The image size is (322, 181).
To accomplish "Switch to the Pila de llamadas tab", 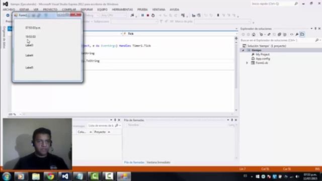I will (134, 162).
